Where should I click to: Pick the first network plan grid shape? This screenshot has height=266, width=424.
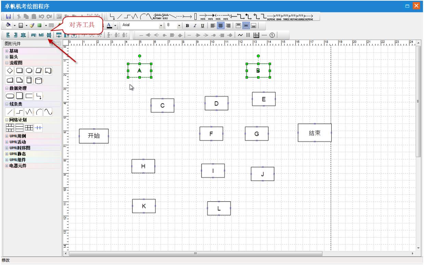pos(10,127)
